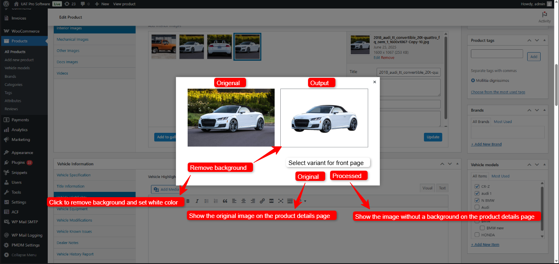This screenshot has height=264, width=559.
Task: Check the Audi vehicle model
Action: (x=477, y=207)
